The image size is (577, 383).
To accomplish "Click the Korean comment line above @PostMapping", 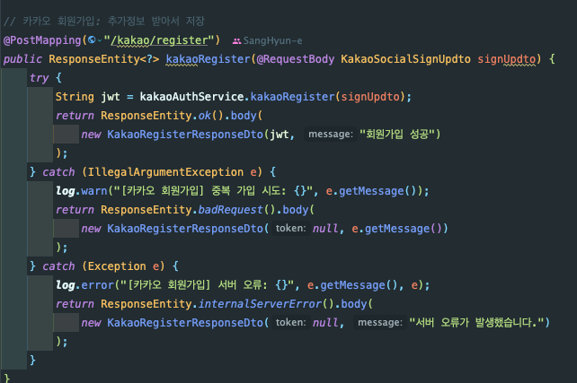I will tap(103, 21).
